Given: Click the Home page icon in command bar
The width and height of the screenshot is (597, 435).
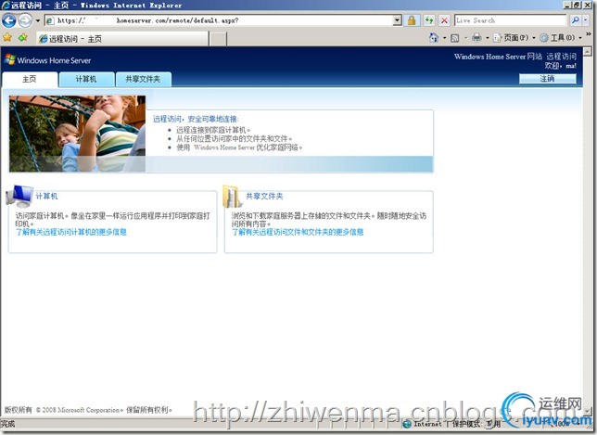Looking at the screenshot, I should click(434, 38).
